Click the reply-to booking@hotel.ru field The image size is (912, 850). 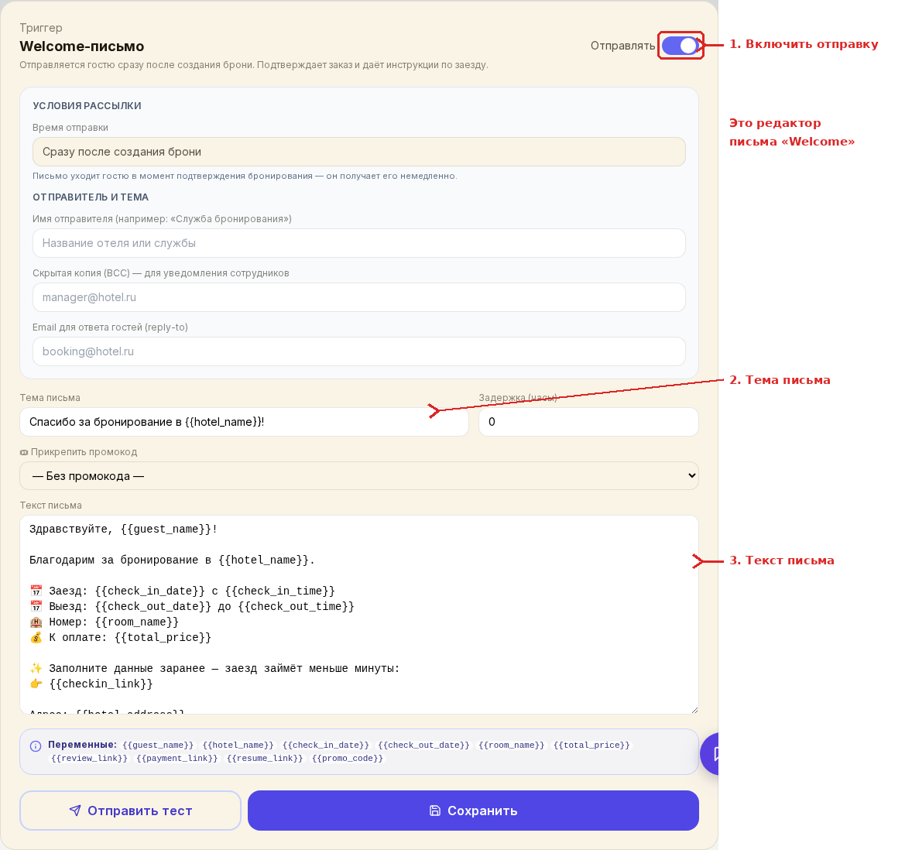coord(359,351)
